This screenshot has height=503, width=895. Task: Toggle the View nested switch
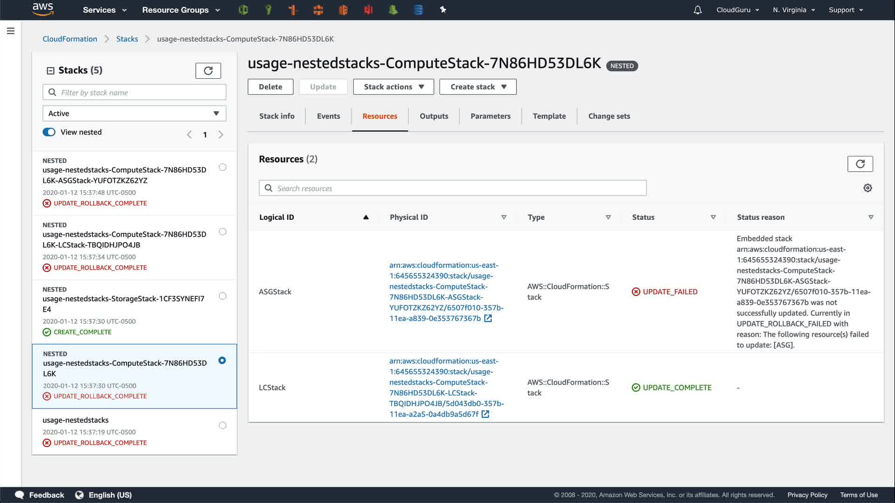(49, 132)
